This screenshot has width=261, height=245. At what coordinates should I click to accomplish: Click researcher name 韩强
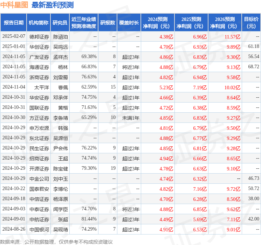[x=63, y=128]
